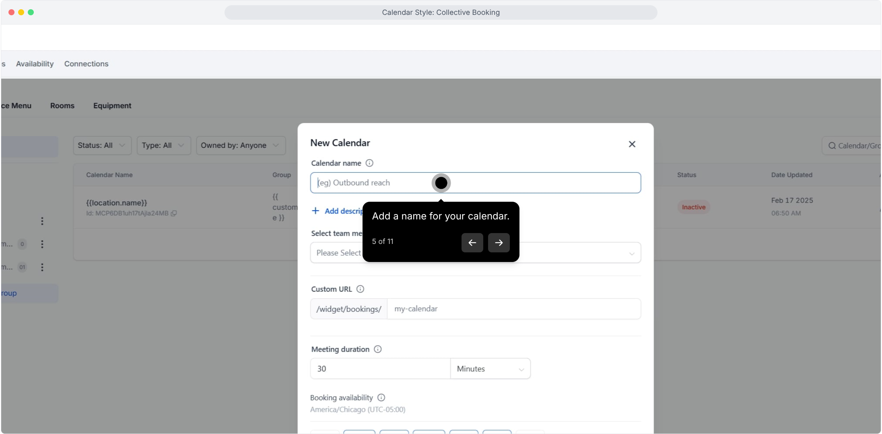
Task: Open the Status: All filter dropdown
Action: pyautogui.click(x=102, y=145)
